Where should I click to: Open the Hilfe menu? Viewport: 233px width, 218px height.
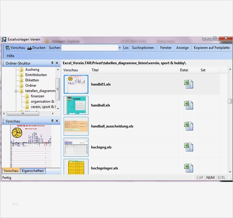(x=10, y=56)
